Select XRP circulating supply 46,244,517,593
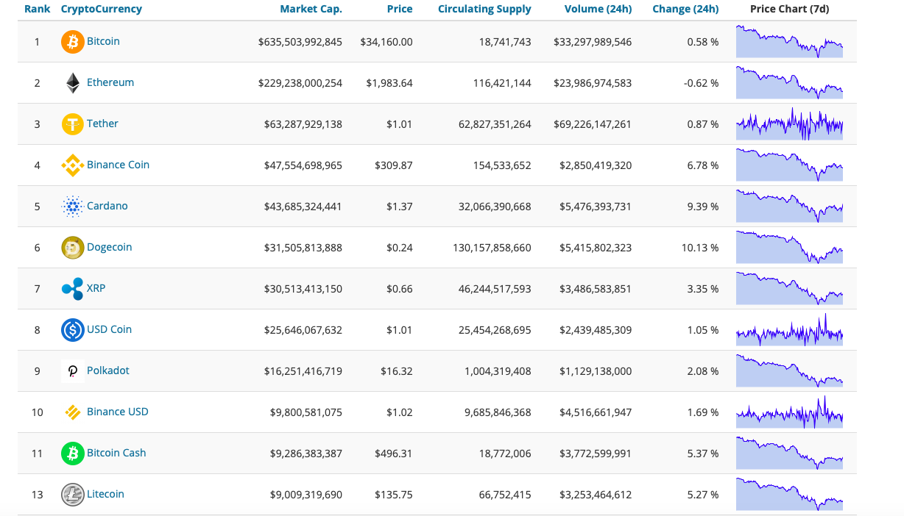The width and height of the screenshot is (904, 516). (495, 289)
